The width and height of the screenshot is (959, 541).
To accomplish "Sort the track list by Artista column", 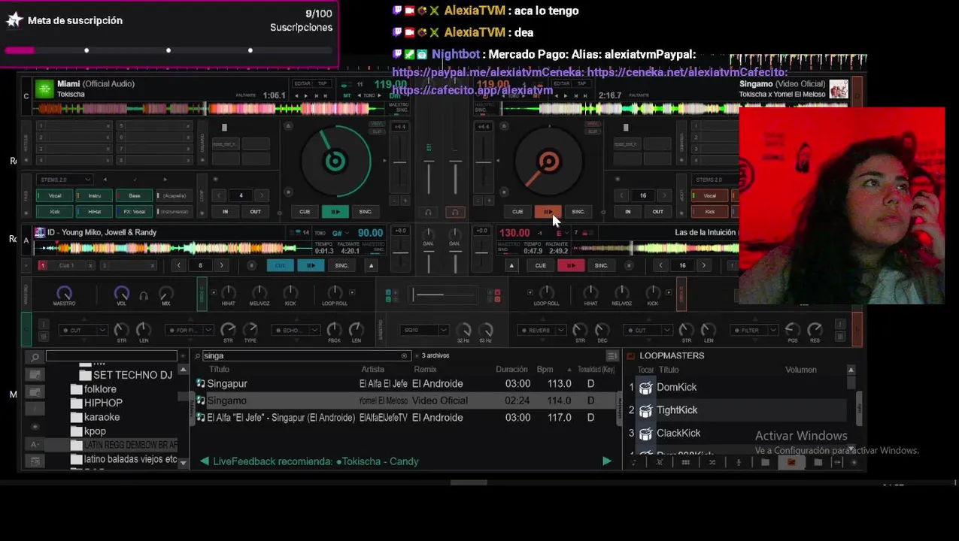I will [x=372, y=370].
